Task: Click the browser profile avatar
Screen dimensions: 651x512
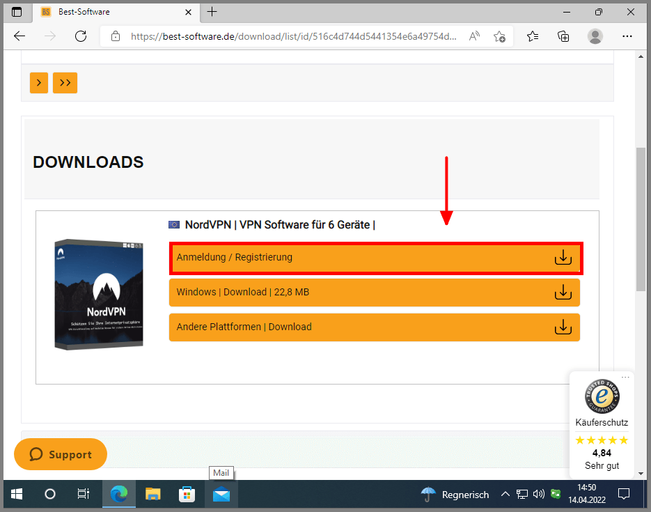Action: (595, 36)
